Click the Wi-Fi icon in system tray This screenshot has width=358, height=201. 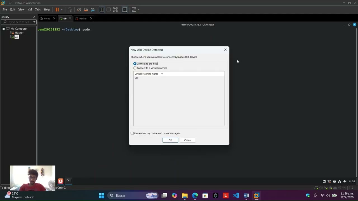click(x=323, y=195)
